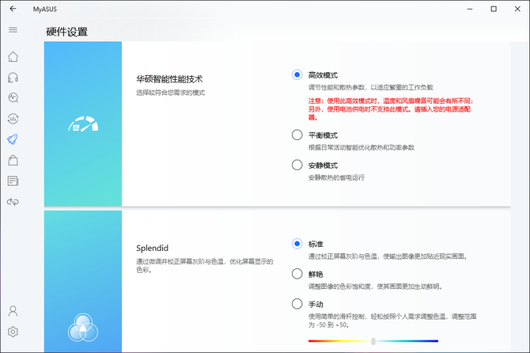
Task: Choose Splendid 标准 display mode
Action: pyautogui.click(x=297, y=244)
